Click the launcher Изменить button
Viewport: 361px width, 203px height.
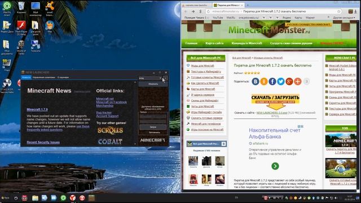coord(153,84)
